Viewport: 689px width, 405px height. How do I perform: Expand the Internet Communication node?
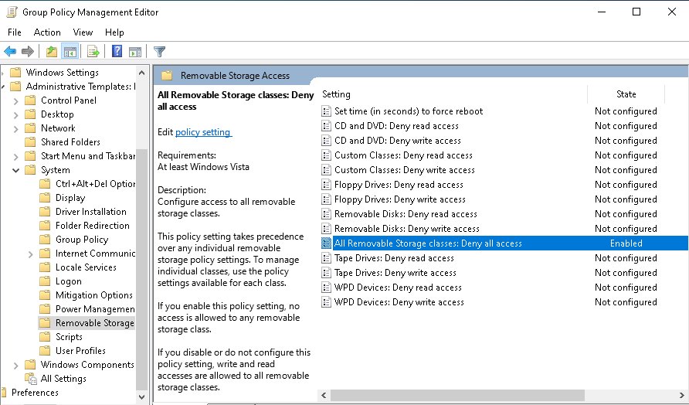[31, 254]
